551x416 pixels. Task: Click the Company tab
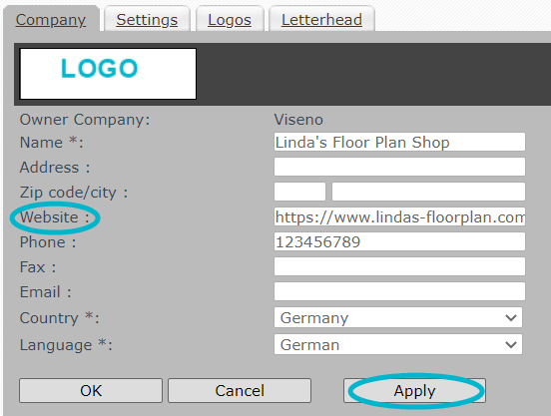pos(51,20)
